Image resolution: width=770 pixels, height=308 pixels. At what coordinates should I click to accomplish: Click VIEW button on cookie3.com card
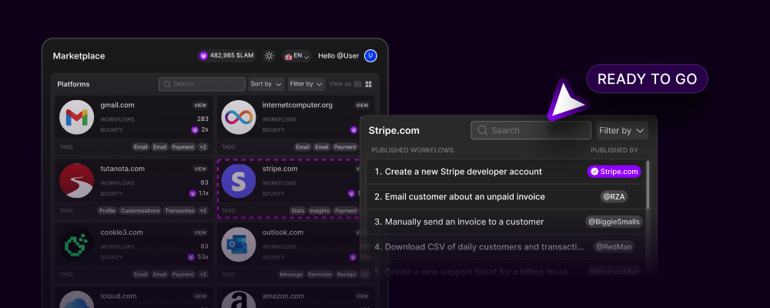(x=200, y=233)
